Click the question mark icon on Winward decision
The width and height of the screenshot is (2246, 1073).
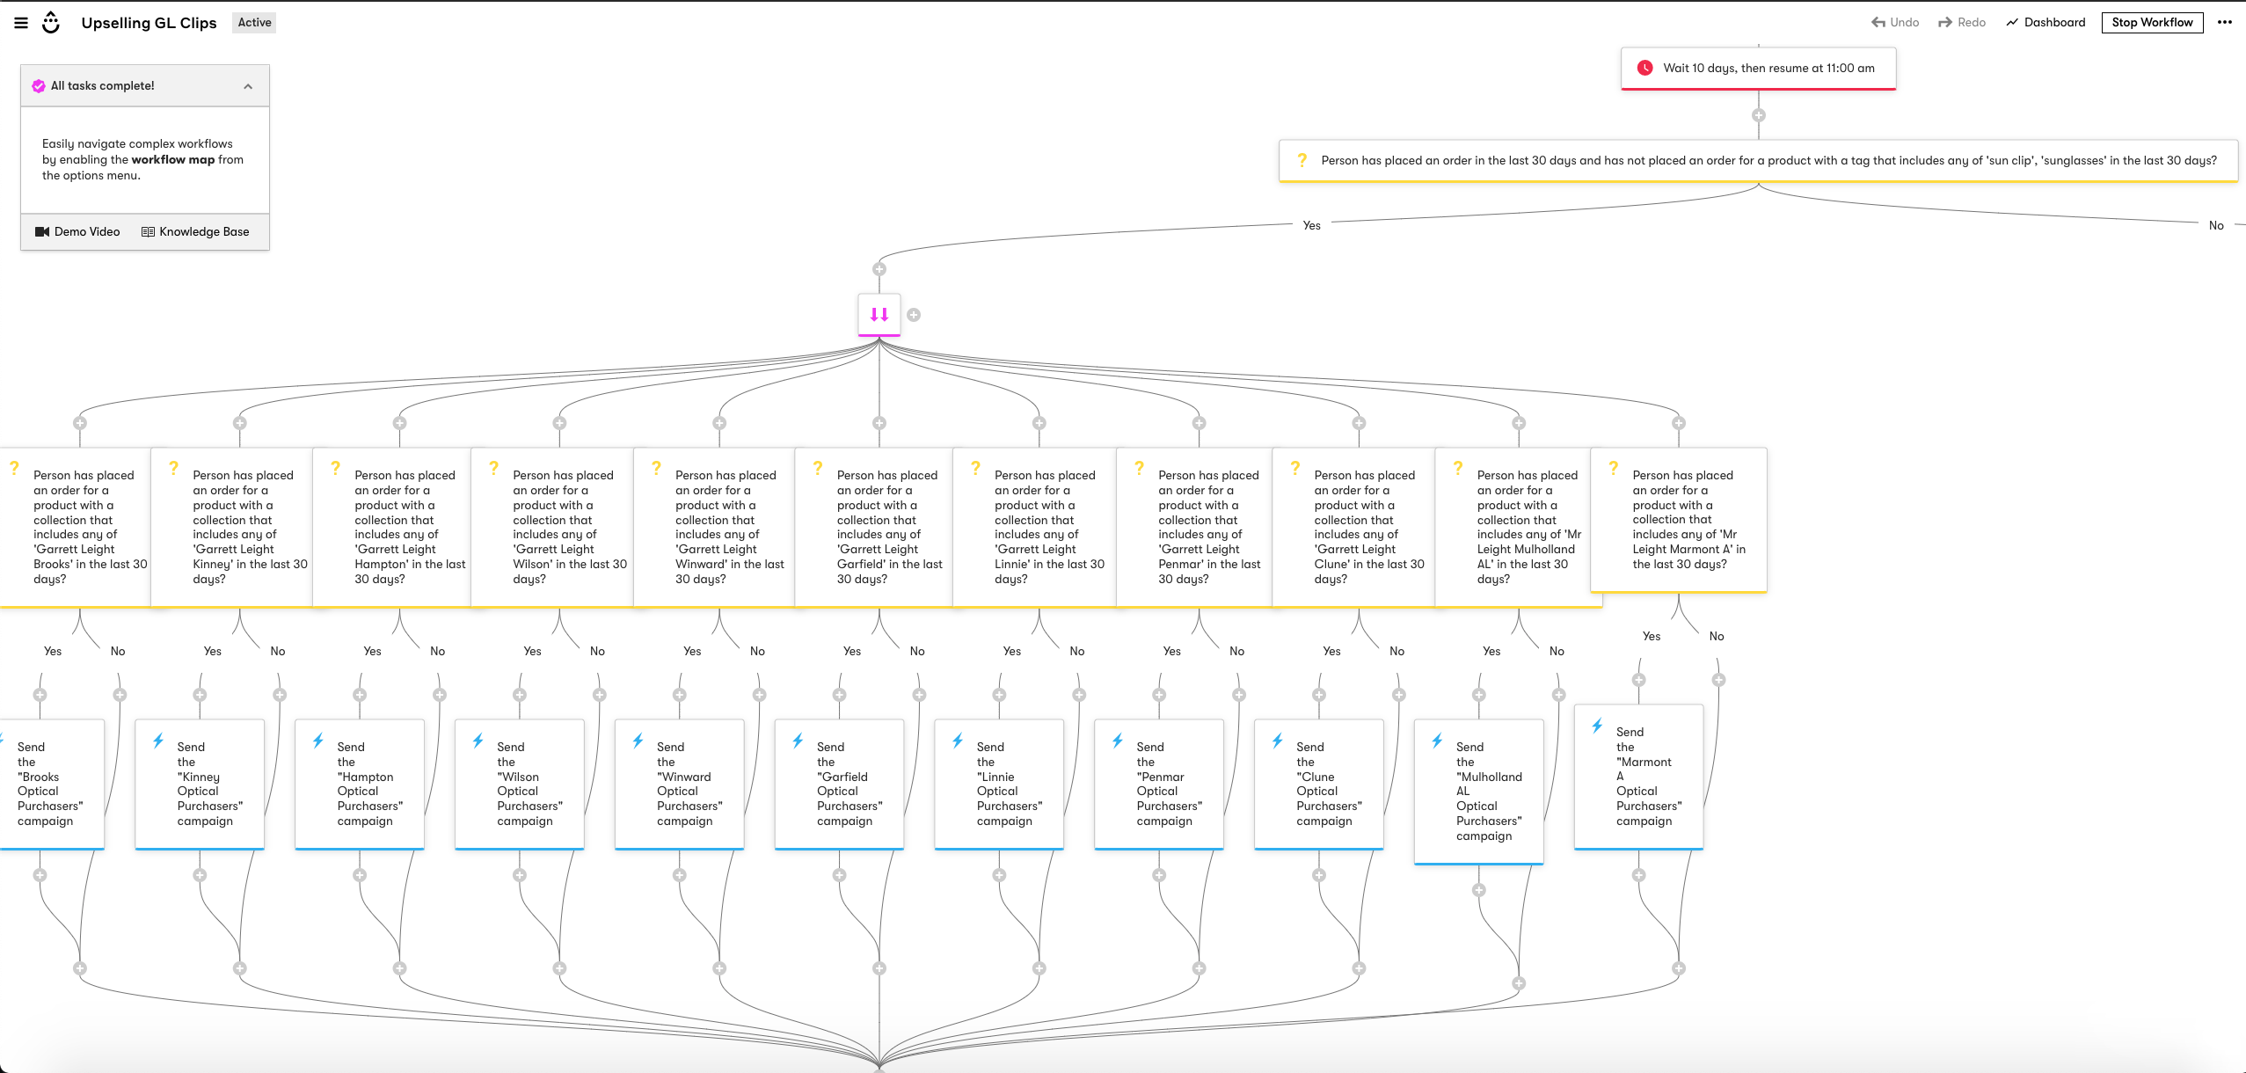656,468
